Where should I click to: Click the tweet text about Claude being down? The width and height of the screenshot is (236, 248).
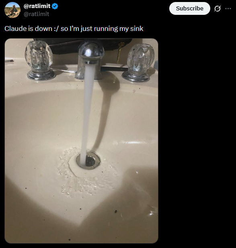click(74, 28)
